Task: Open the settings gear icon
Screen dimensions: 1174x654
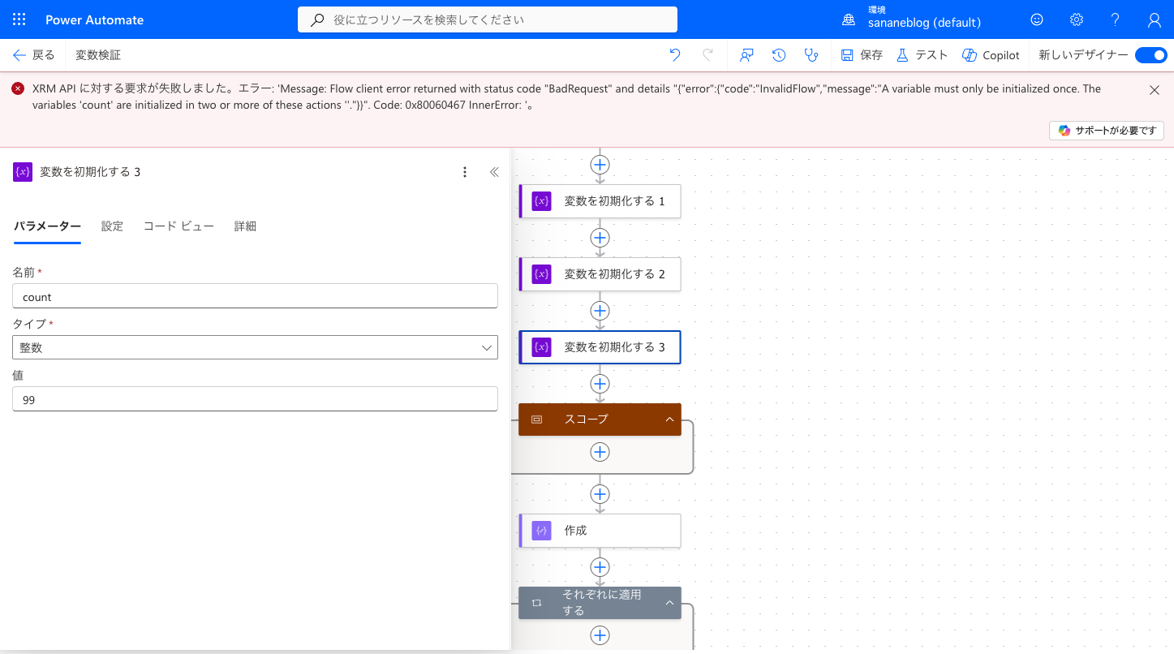Action: 1076,19
